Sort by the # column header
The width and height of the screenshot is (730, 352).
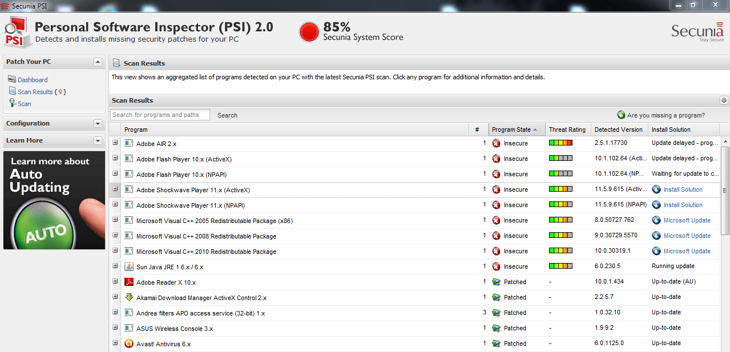(478, 130)
